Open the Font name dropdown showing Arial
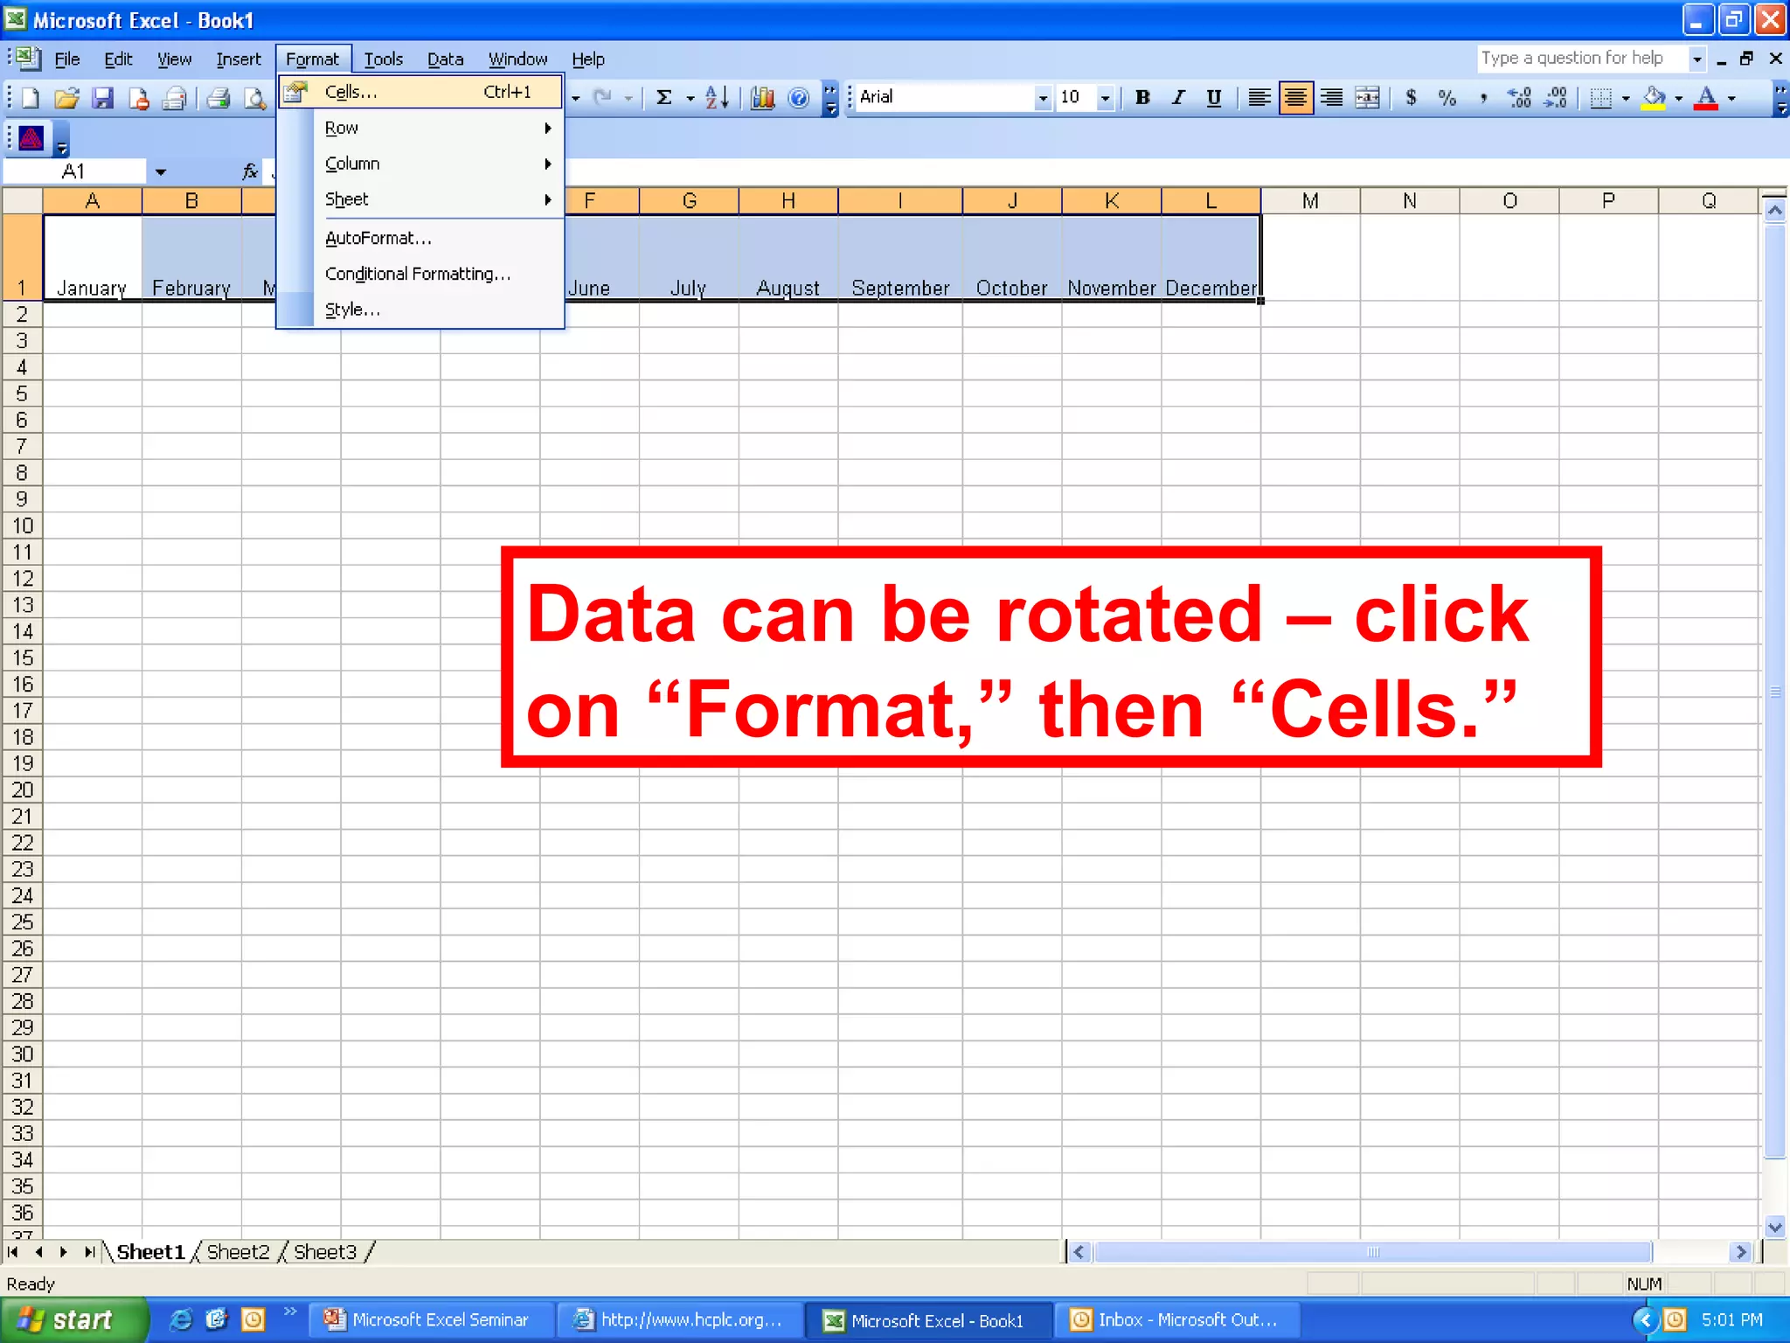Image resolution: width=1790 pixels, height=1343 pixels. pyautogui.click(x=1043, y=98)
